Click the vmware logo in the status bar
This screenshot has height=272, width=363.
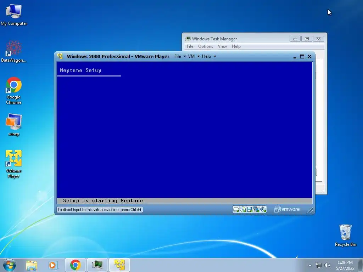pos(287,209)
